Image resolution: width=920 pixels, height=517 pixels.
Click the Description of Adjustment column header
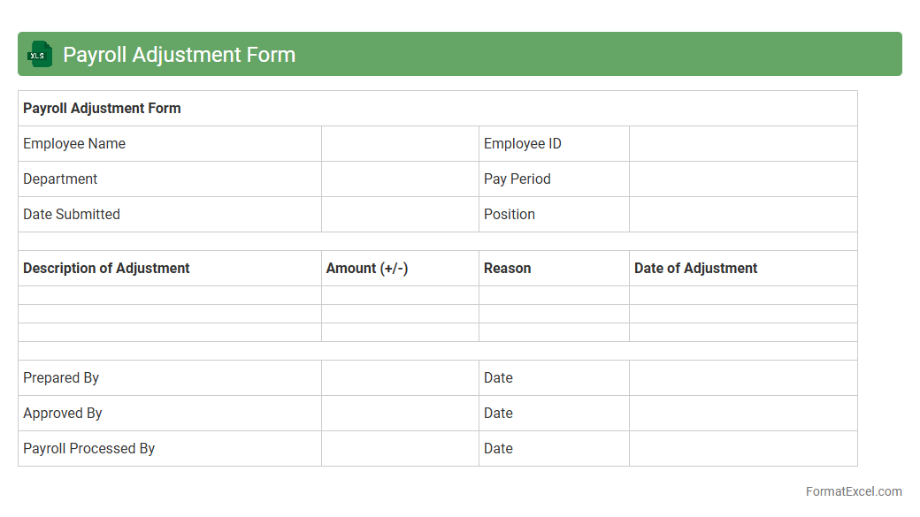pos(106,269)
